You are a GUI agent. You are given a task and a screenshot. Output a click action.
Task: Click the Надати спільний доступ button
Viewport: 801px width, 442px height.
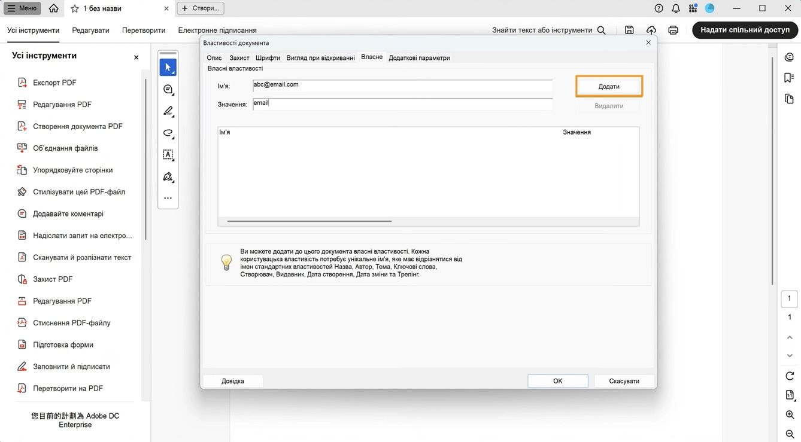(x=745, y=30)
